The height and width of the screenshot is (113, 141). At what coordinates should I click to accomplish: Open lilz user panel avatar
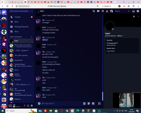(10, 106)
